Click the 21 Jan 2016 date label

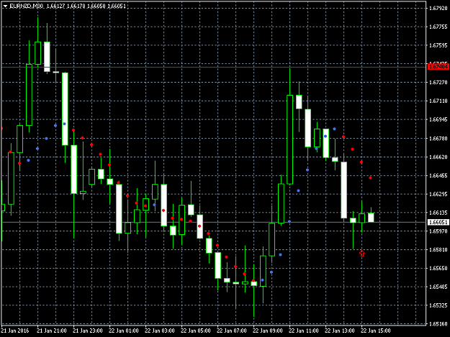15,331
